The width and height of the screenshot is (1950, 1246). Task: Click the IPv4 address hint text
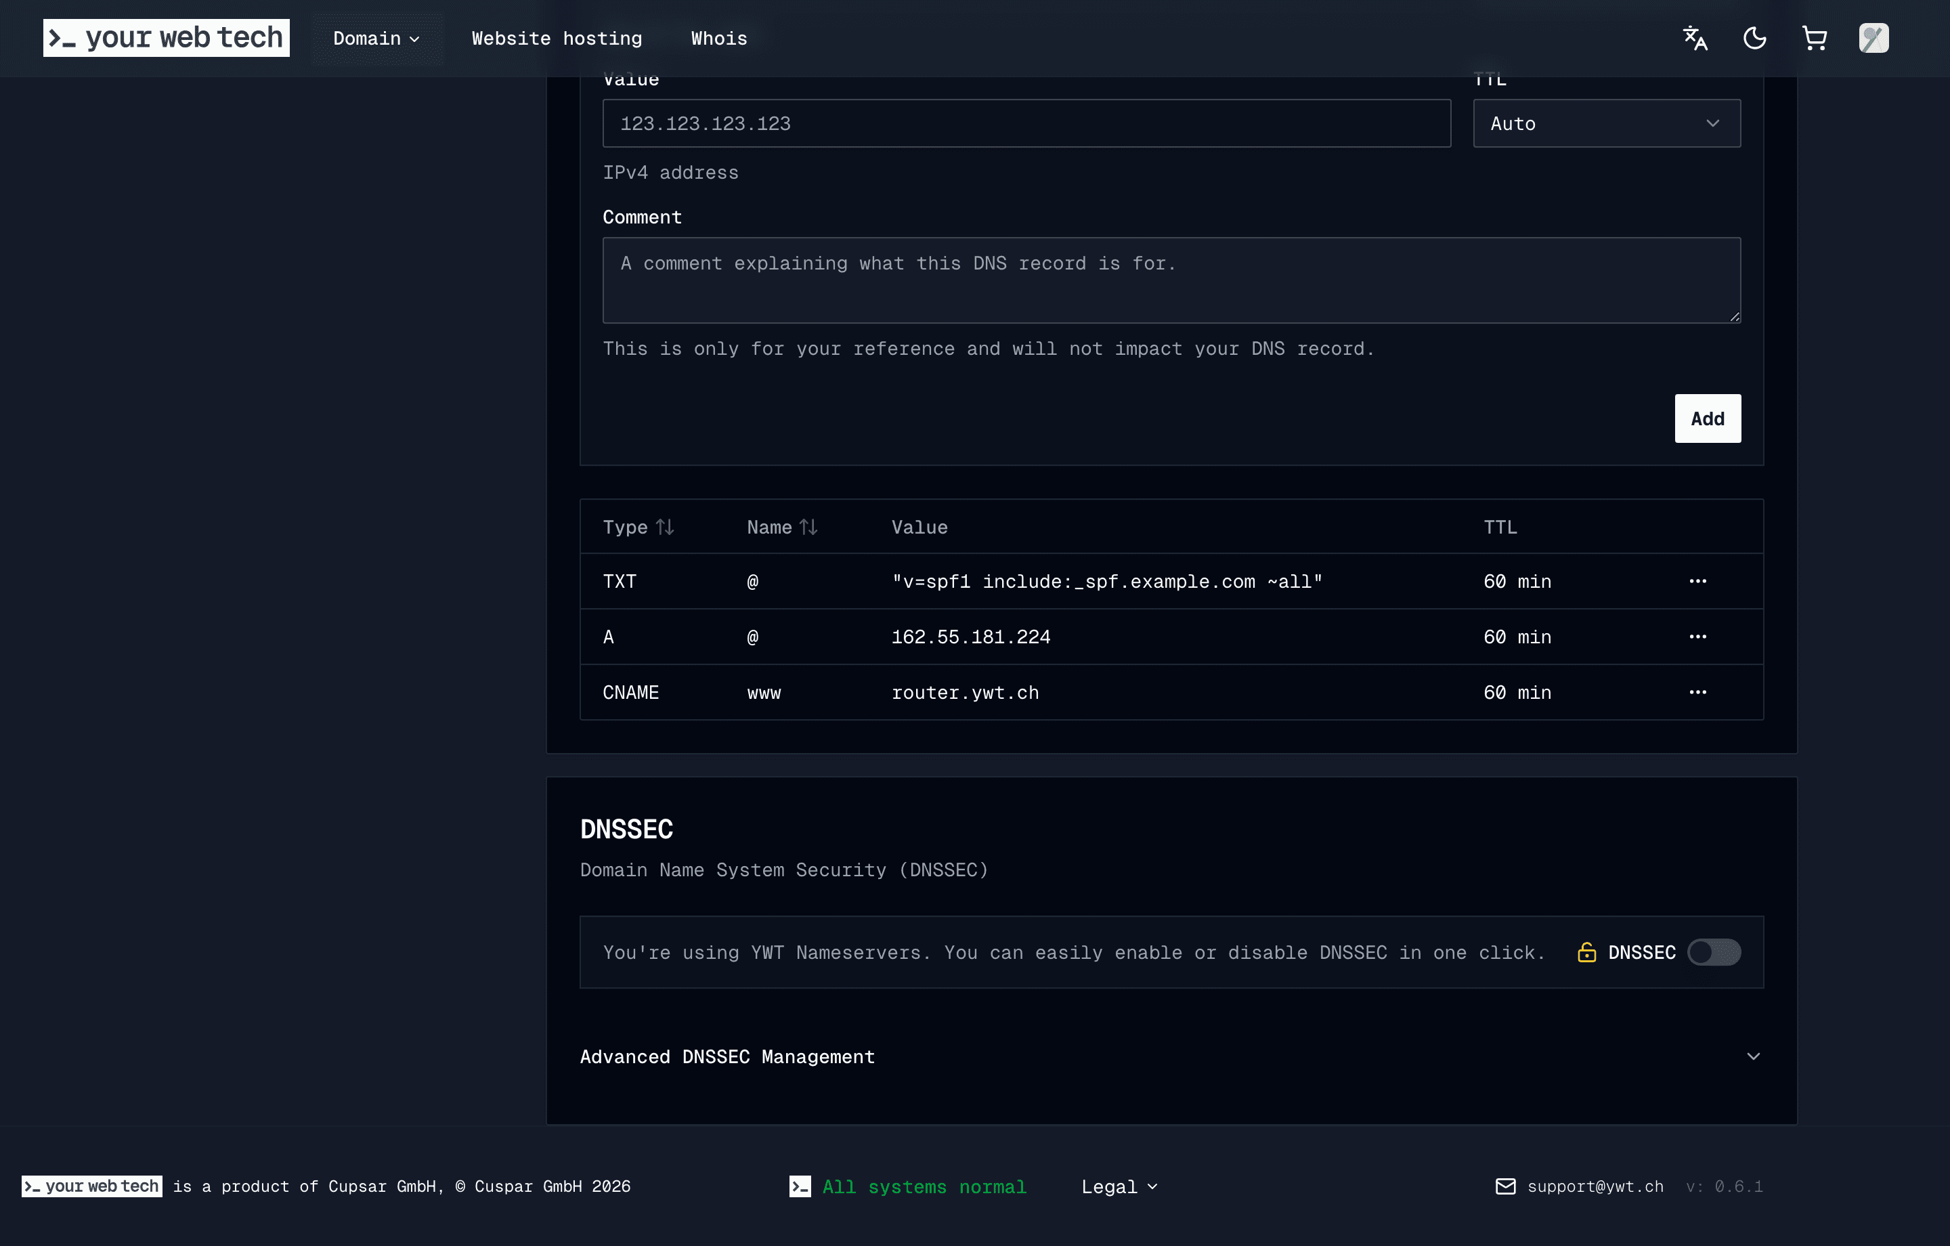coord(670,173)
